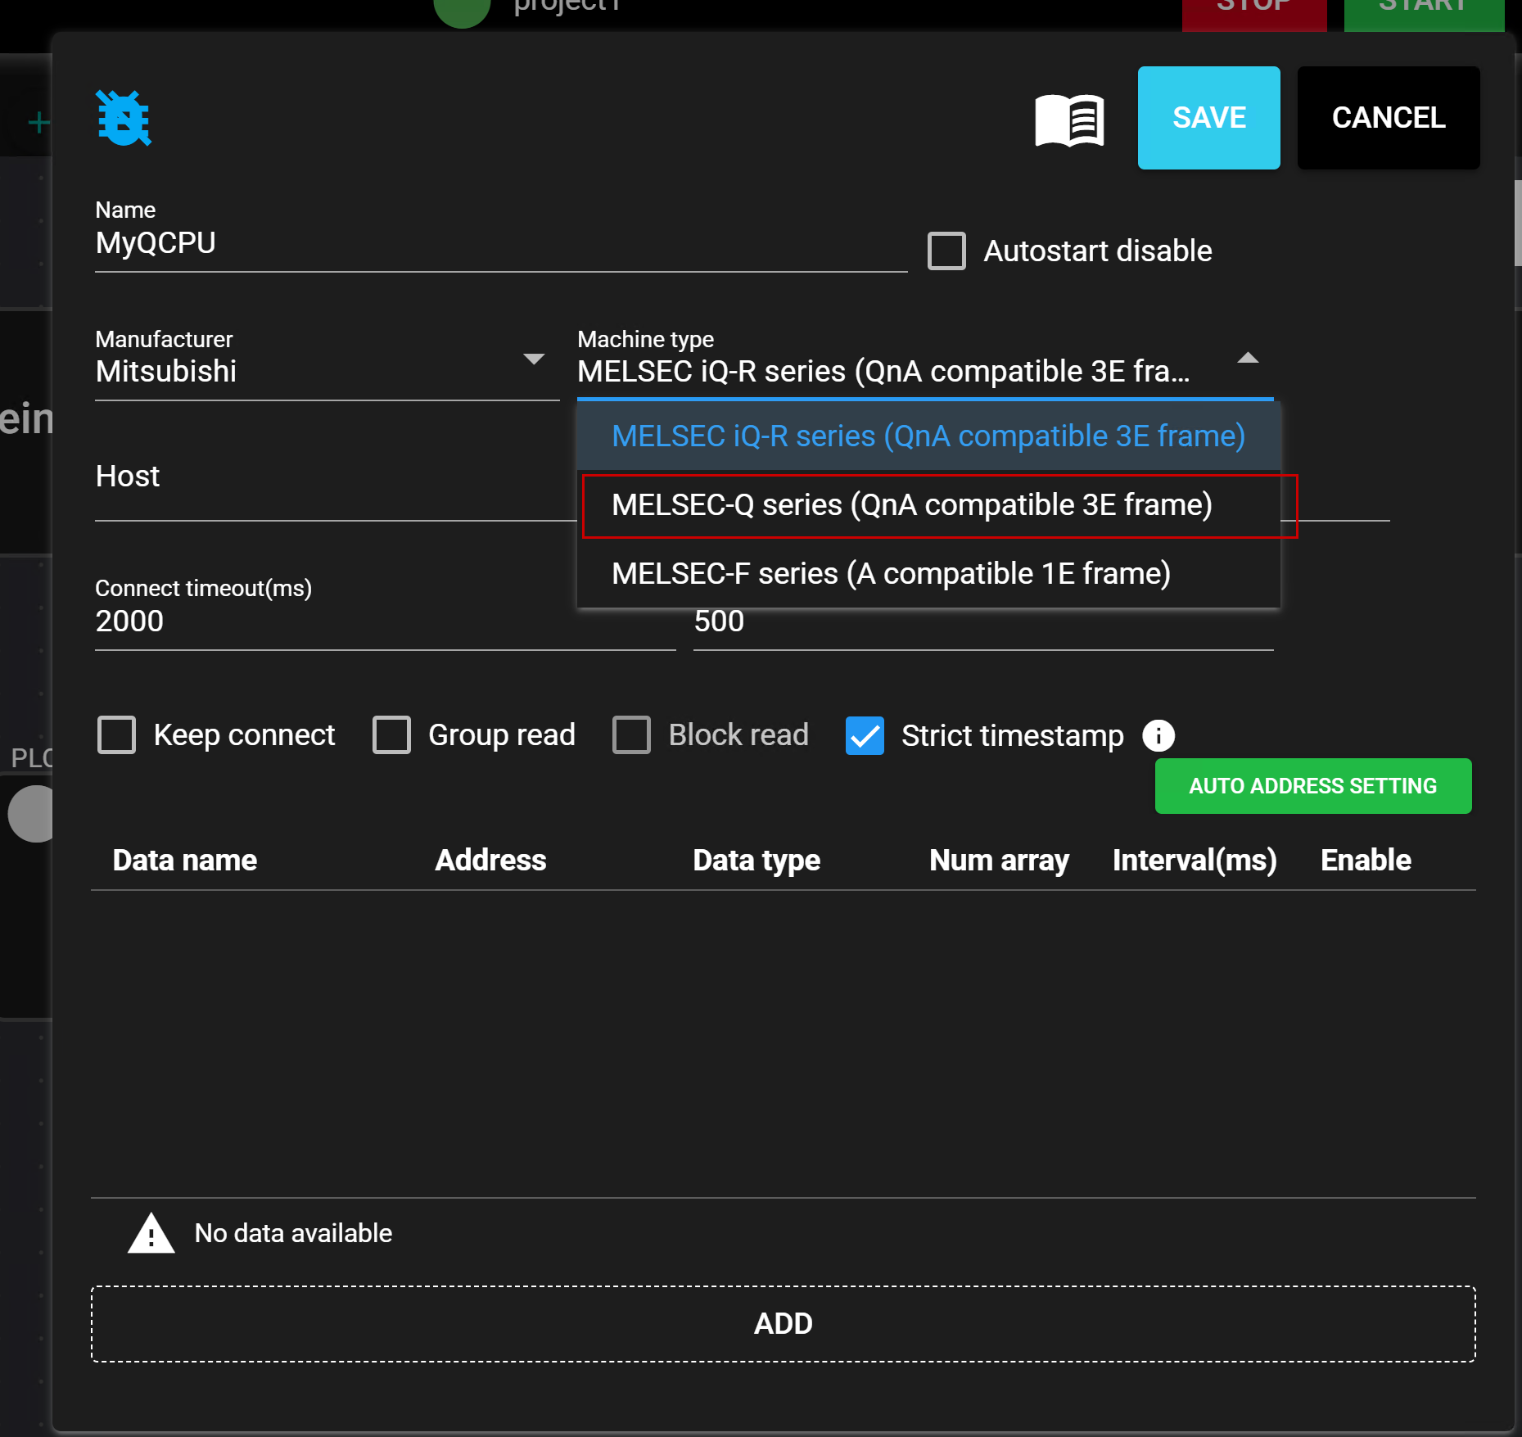Screen dimensions: 1522x1437
Task: Toggle the Keep connect checkbox
Action: click(116, 734)
